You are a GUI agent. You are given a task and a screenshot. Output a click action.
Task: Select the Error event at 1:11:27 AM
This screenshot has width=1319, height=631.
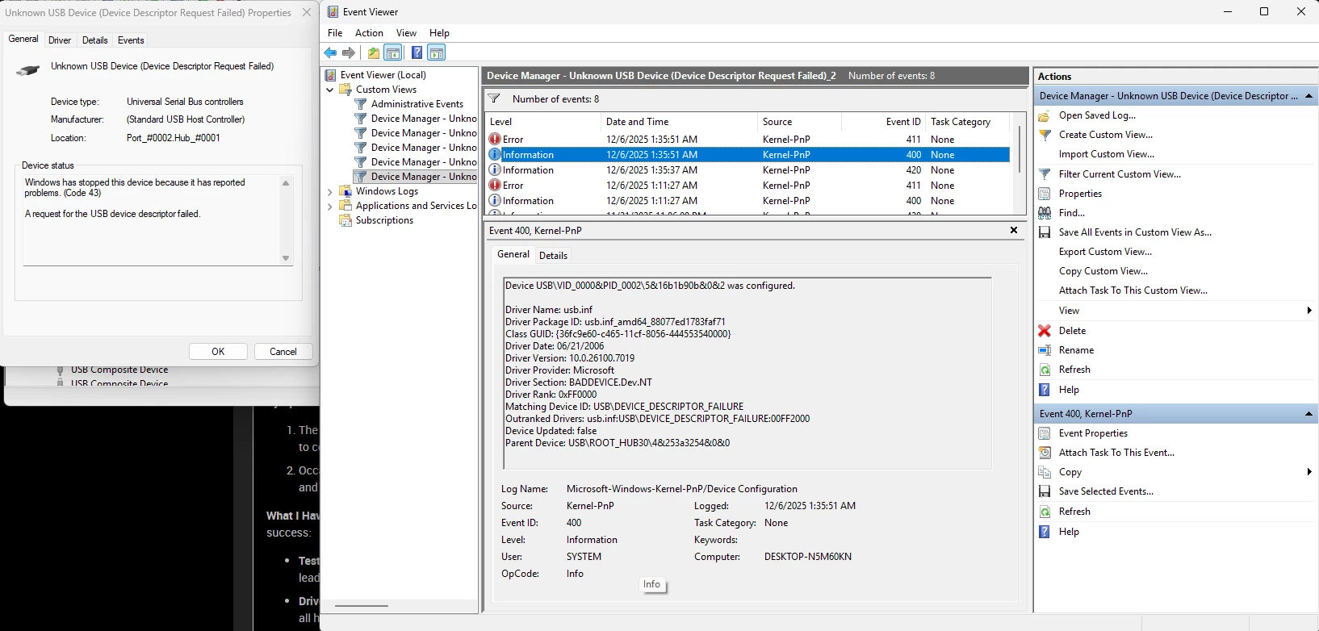pos(749,186)
